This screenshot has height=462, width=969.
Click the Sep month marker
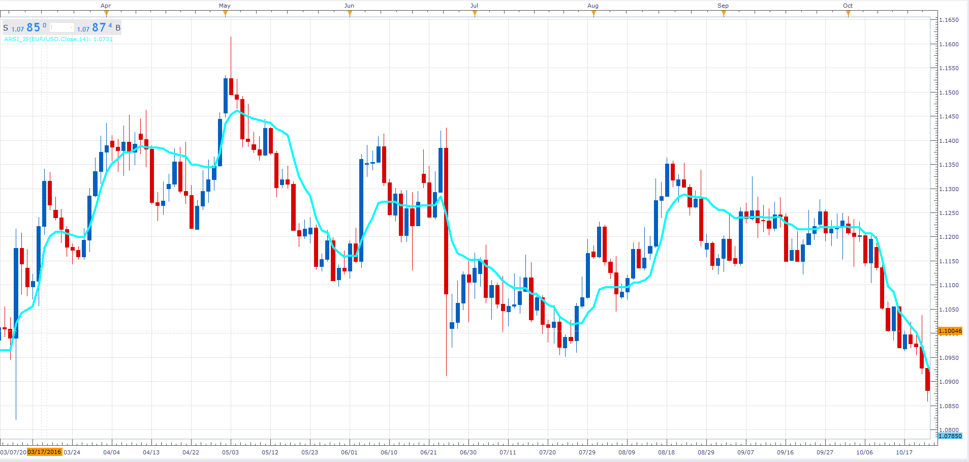tap(723, 6)
